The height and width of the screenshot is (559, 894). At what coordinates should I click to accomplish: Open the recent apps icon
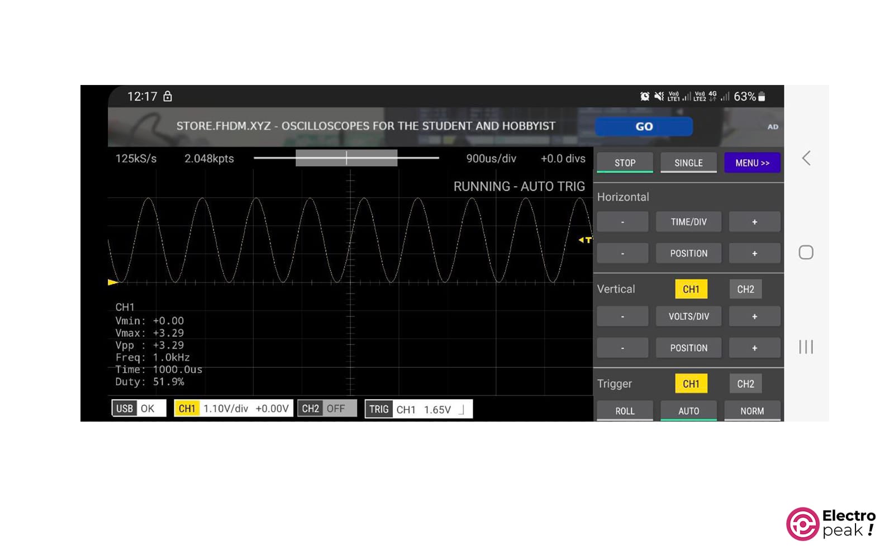[806, 347]
